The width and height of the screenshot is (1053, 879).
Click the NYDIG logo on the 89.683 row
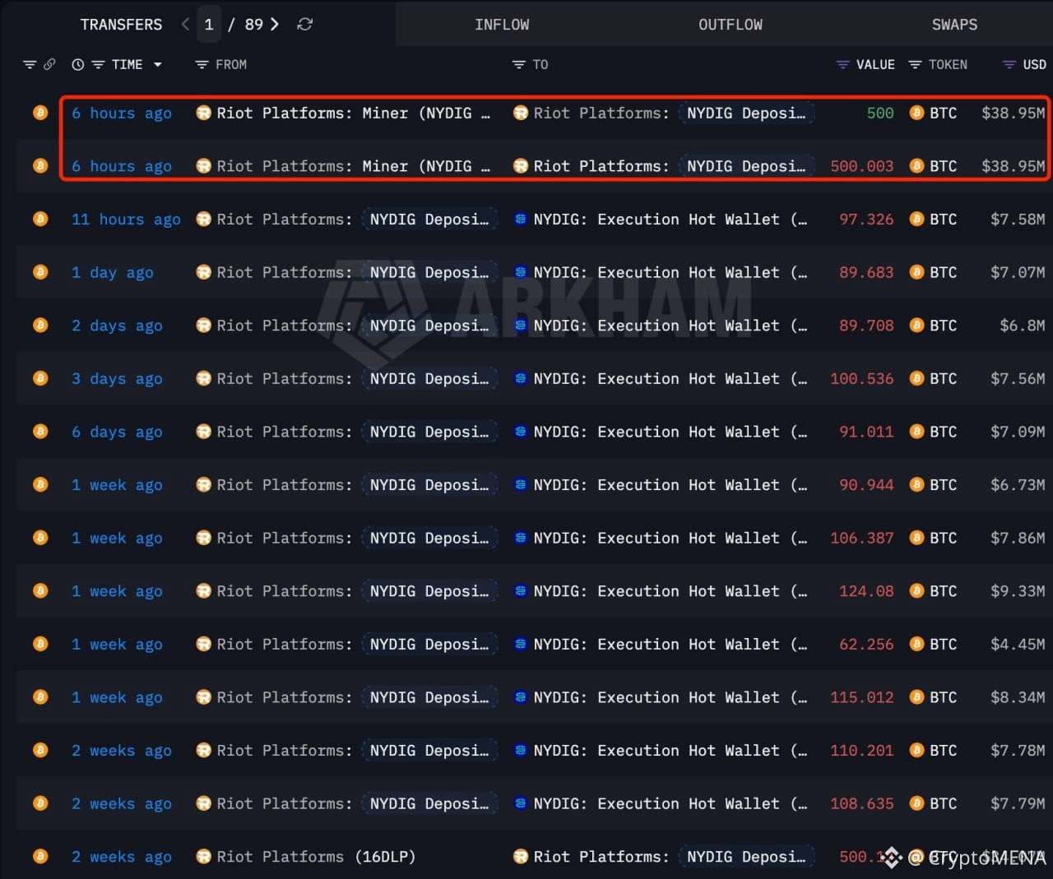point(520,272)
